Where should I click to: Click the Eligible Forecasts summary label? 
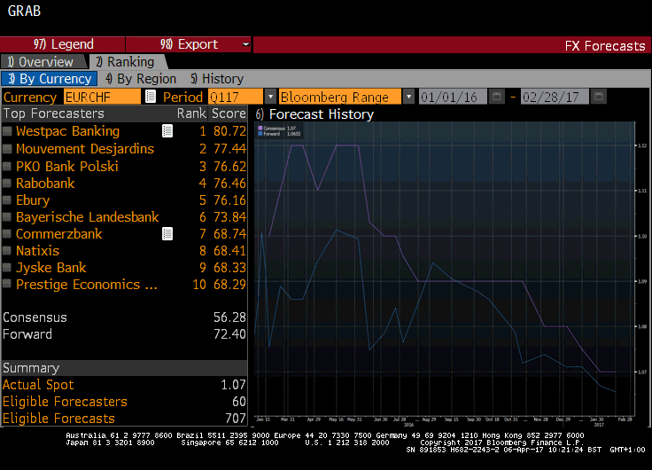pos(58,419)
